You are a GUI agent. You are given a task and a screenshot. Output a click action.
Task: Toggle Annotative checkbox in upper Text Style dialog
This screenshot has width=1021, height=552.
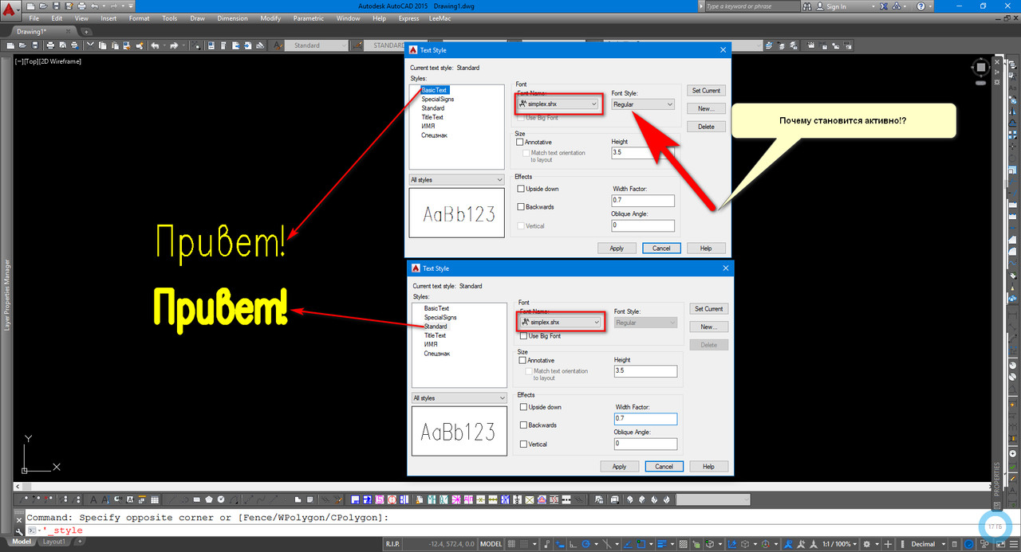click(520, 142)
